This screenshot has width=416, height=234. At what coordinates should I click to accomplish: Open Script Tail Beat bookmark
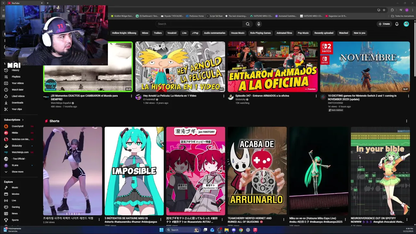[214, 16]
